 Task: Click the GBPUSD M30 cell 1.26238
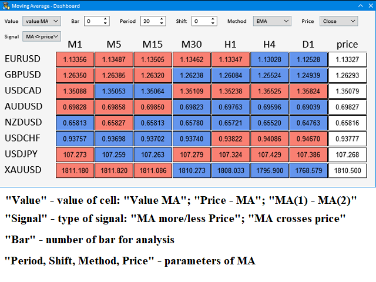[192, 75]
